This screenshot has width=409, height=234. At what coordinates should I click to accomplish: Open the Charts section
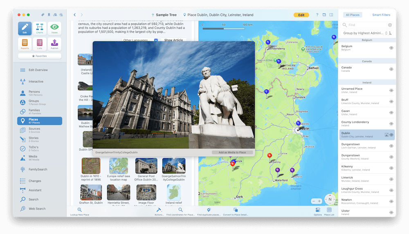click(x=40, y=29)
